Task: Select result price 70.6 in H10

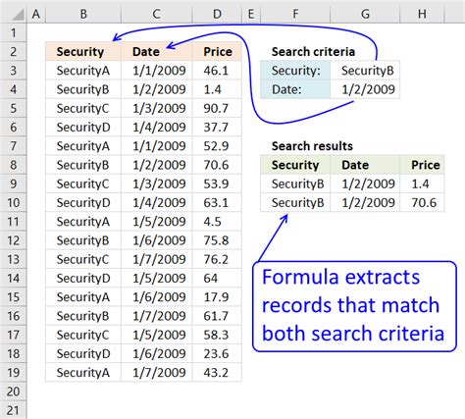Action: point(422,202)
